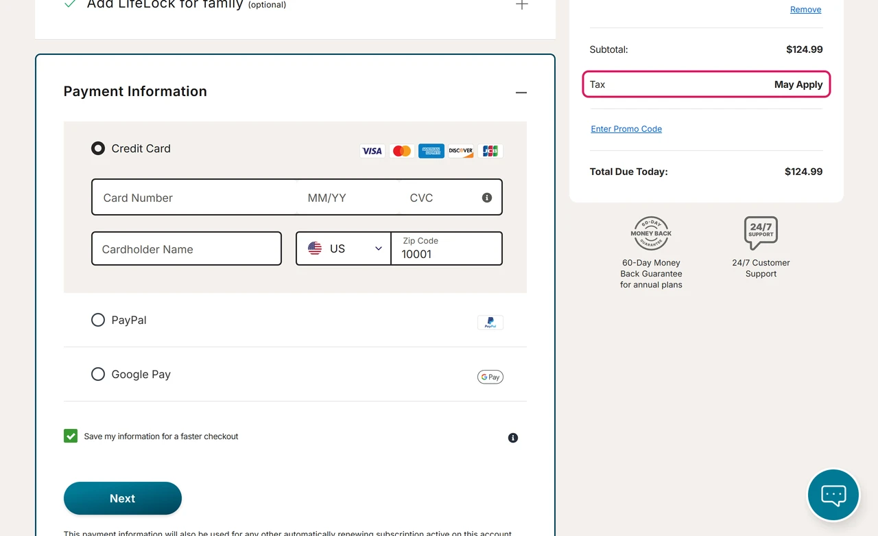The image size is (878, 536).
Task: Click the Tax May Apply row
Action: (x=707, y=84)
